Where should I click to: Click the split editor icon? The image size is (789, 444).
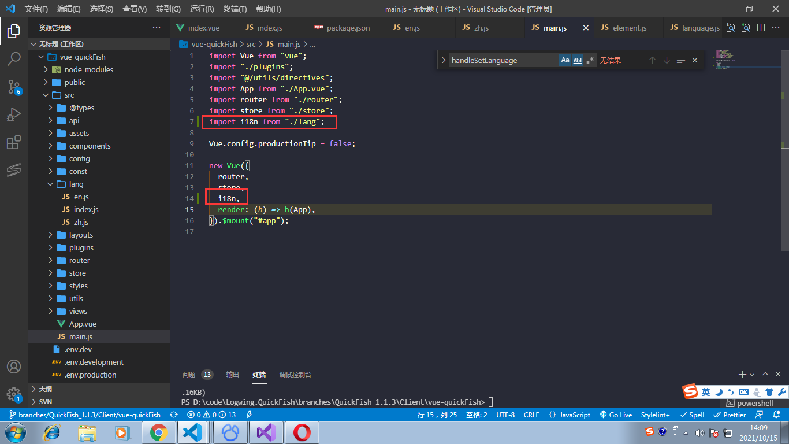click(761, 28)
